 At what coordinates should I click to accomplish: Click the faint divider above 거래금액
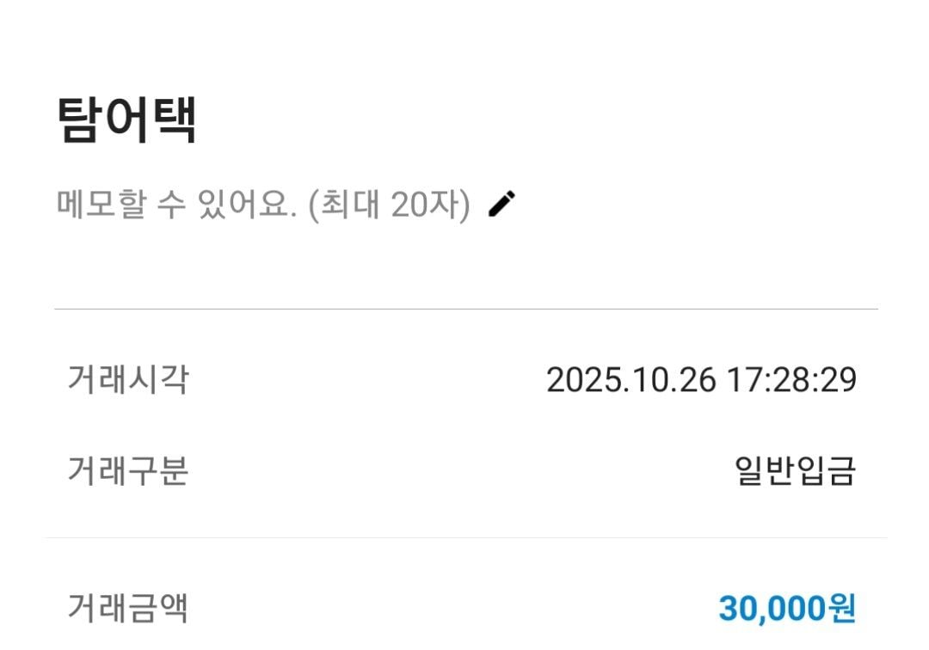click(465, 538)
